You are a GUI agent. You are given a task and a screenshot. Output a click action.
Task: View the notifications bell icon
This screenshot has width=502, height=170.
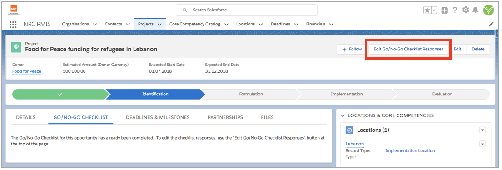(476, 10)
